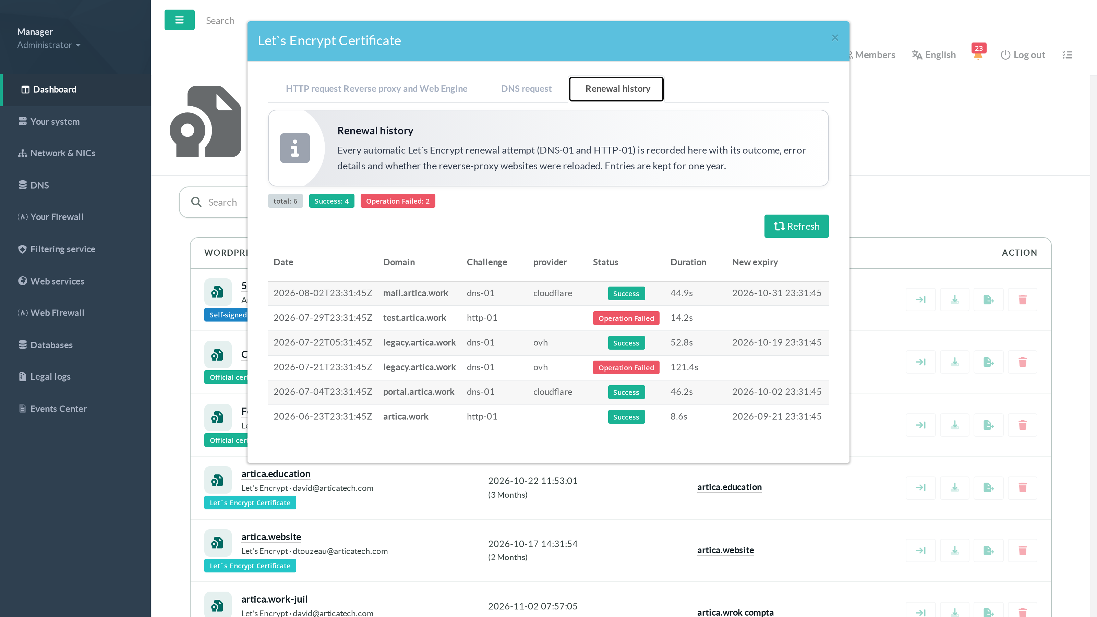Click the mail.artica.work domain cell
Screen dimensions: 1097x617
[x=415, y=293]
